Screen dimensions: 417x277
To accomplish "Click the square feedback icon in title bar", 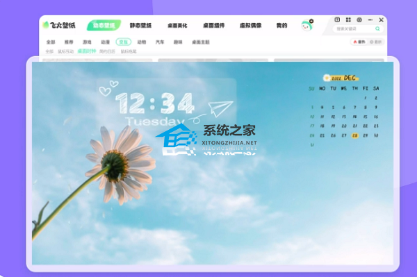I will point(337,19).
